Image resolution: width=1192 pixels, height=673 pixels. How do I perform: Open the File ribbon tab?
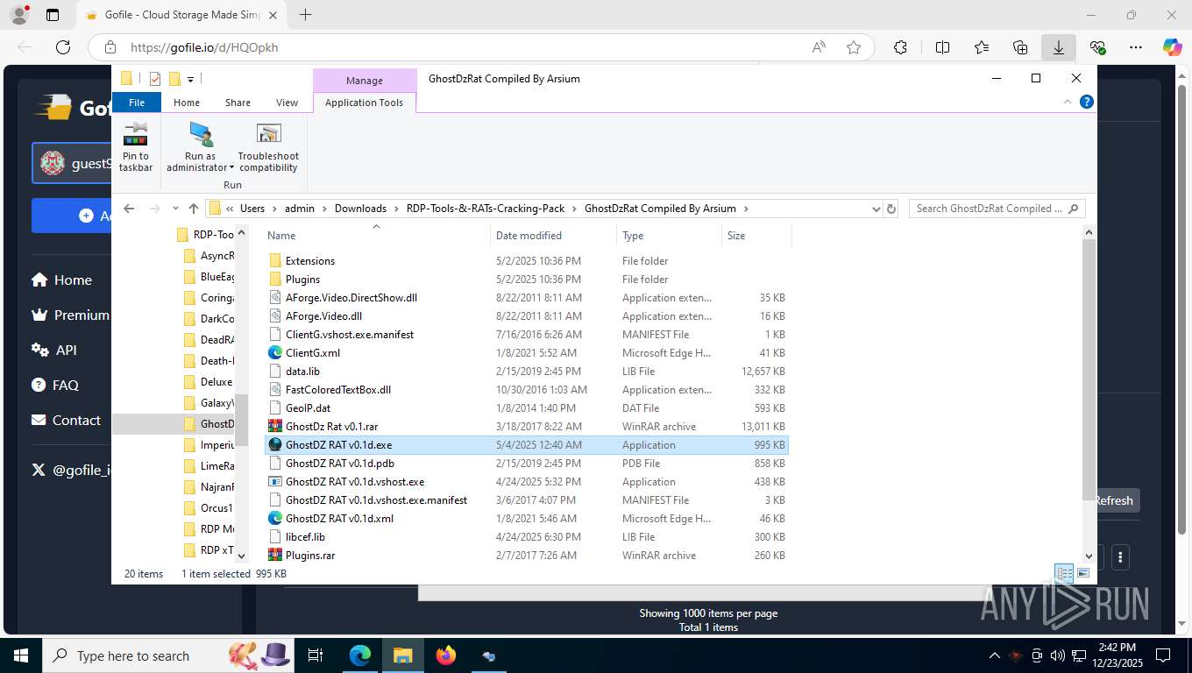pos(137,103)
